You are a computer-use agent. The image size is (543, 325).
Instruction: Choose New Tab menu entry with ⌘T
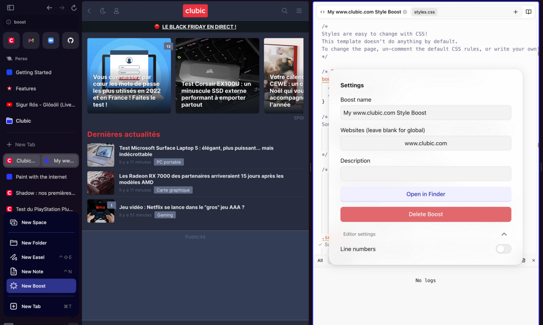pyautogui.click(x=41, y=306)
